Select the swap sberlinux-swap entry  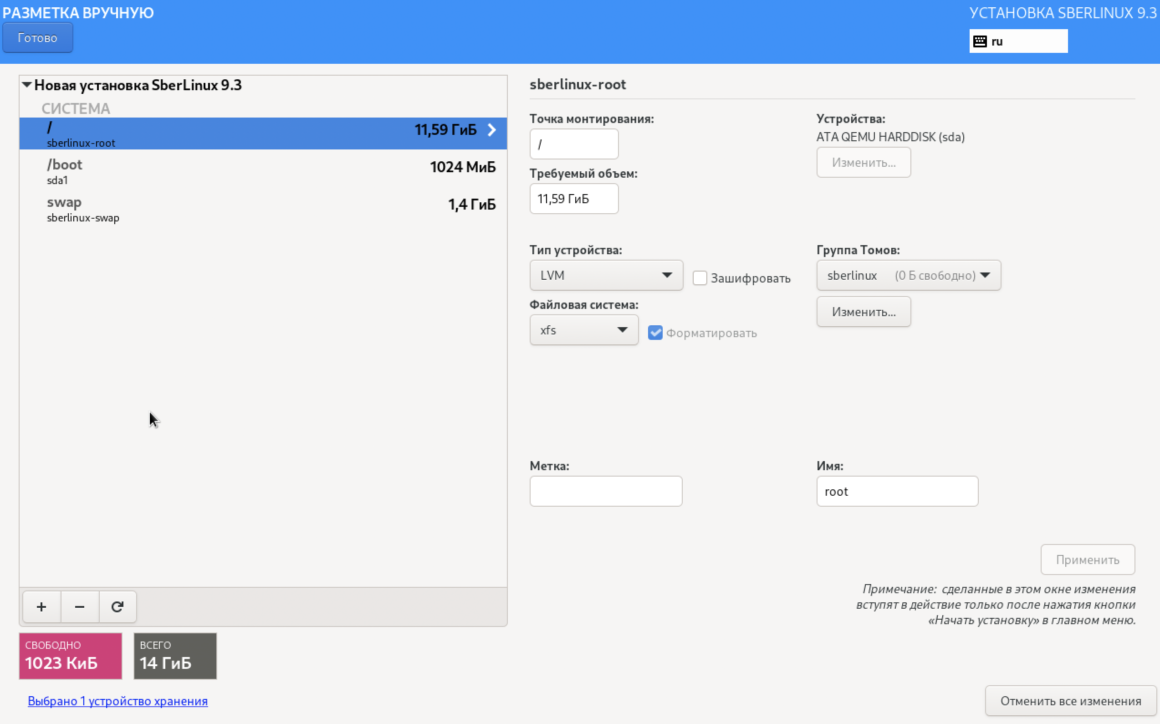(262, 209)
